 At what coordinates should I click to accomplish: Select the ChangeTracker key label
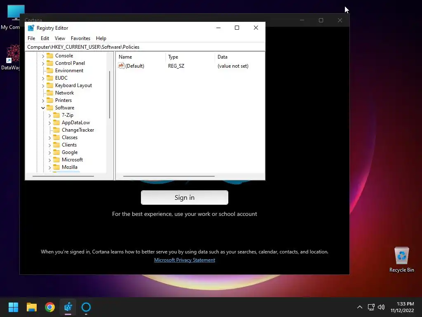tap(78, 130)
